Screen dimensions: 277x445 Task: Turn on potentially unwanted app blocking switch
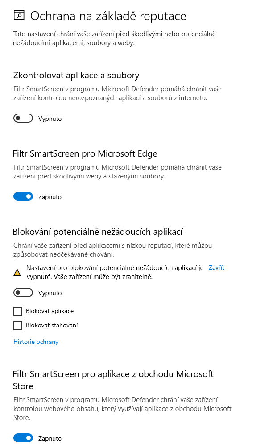(x=23, y=293)
